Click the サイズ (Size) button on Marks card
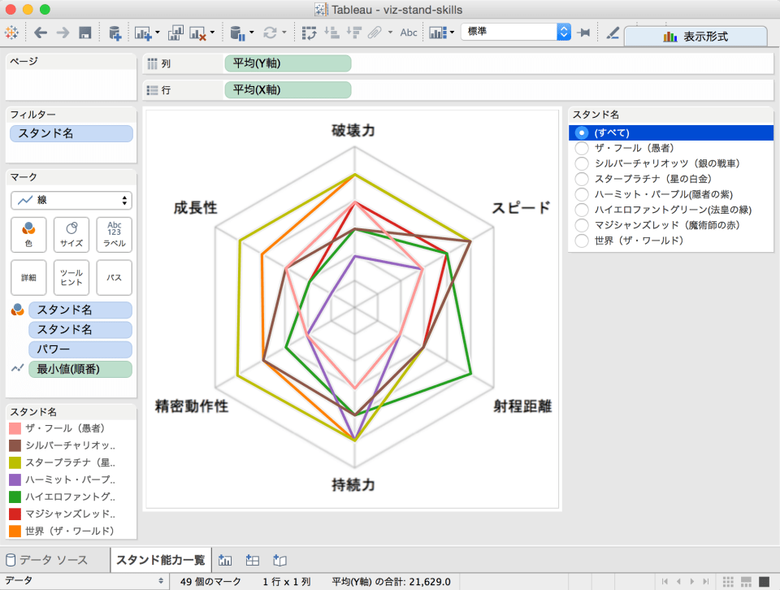This screenshot has width=780, height=590. point(71,235)
